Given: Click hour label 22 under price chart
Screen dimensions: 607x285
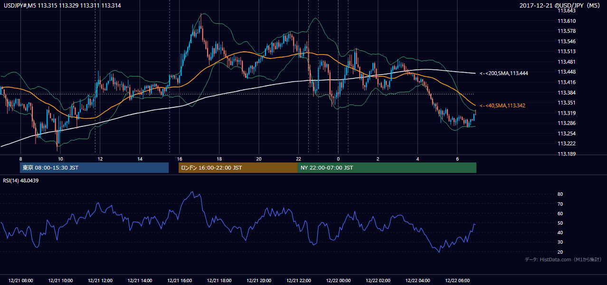Looking at the screenshot, I should coord(298,159).
